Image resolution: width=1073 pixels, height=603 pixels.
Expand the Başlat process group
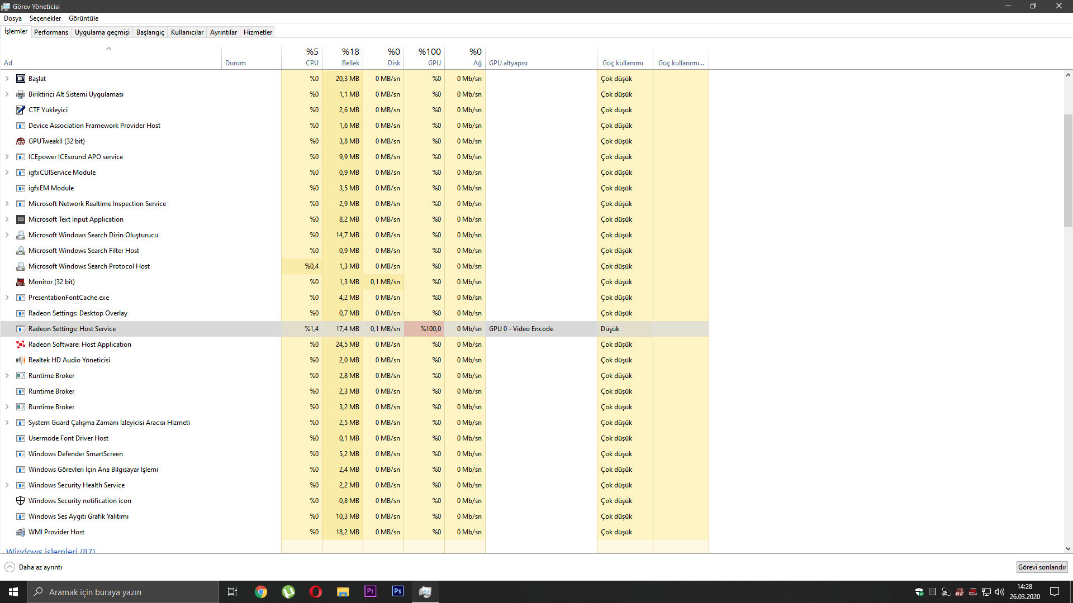tap(7, 79)
